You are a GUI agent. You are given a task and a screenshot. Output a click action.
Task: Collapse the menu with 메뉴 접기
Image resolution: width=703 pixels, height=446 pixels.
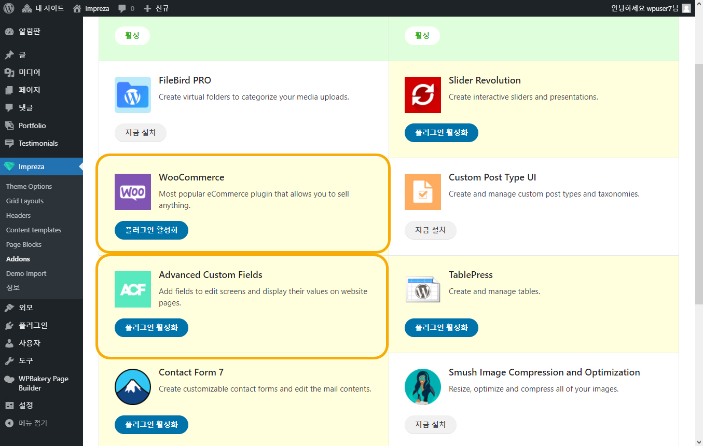(x=26, y=423)
